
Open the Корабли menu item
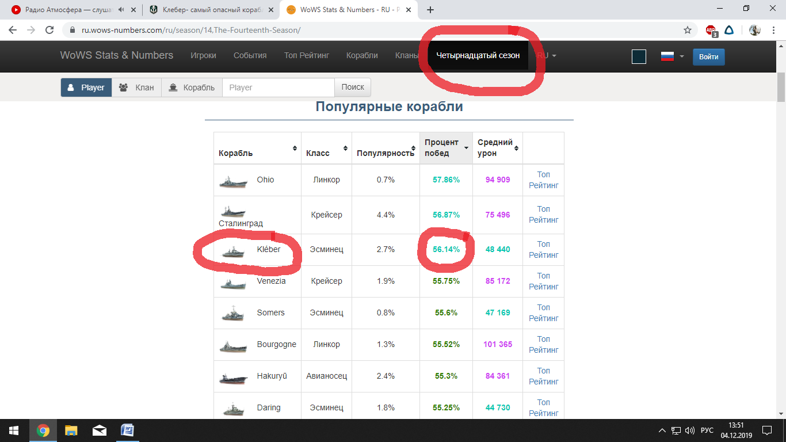tap(362, 56)
